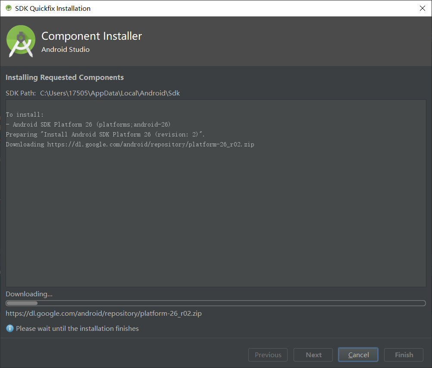Open the platform-26_r02.zip download link
This screenshot has height=368, width=432.
(x=103, y=314)
